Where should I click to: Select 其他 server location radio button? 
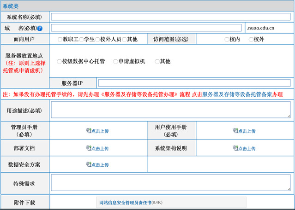pos(157,61)
